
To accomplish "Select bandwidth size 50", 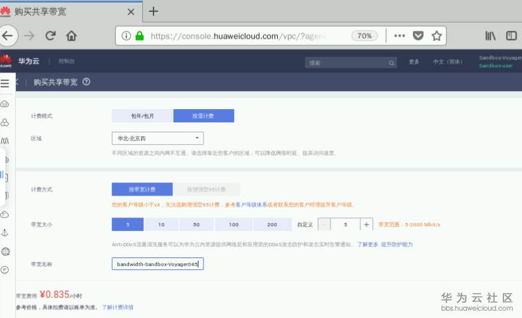I will 196,224.
